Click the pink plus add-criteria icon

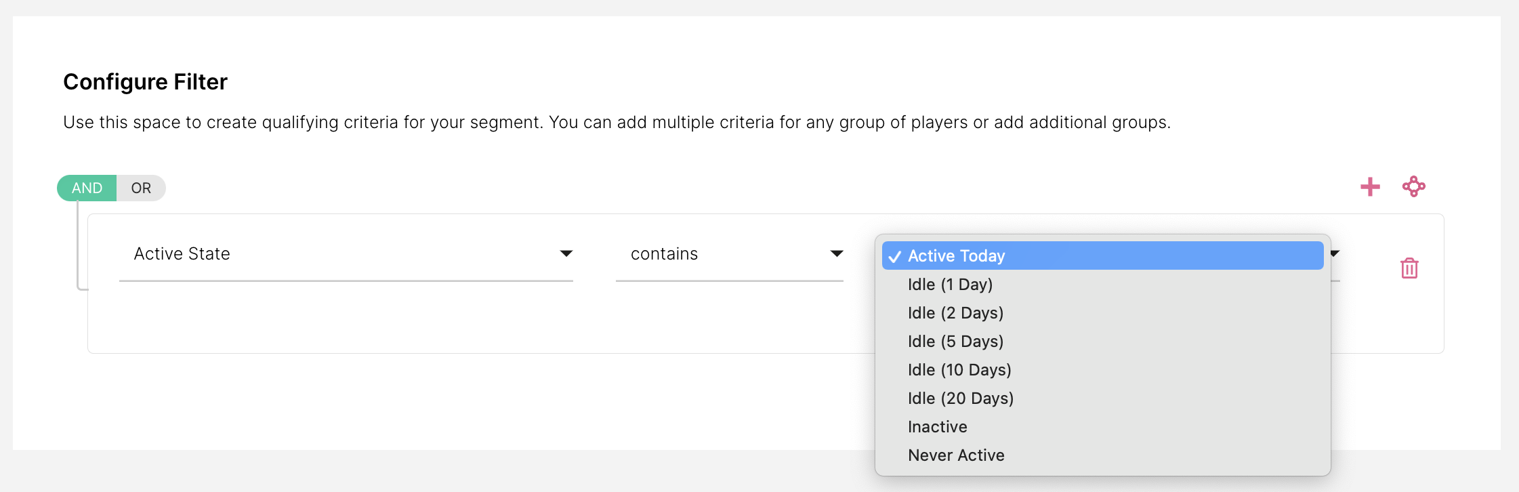point(1370,187)
